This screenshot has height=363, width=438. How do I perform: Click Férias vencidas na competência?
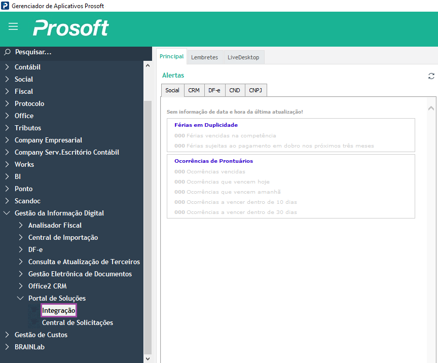coord(226,135)
